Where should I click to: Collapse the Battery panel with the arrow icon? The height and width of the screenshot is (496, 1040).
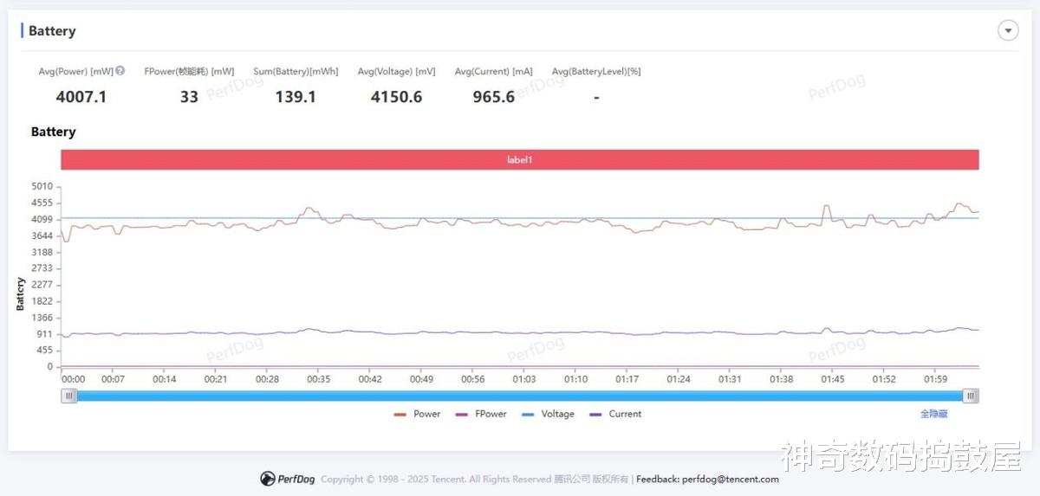[1008, 31]
